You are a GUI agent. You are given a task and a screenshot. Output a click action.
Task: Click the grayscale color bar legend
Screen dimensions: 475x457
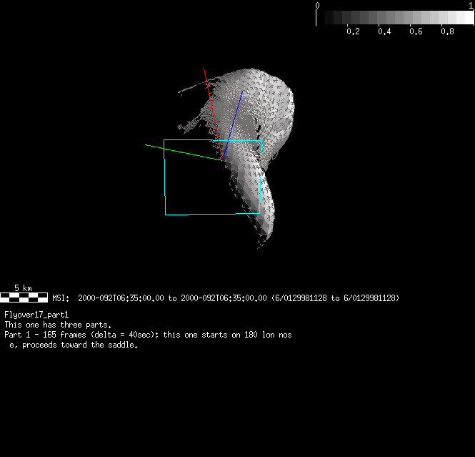click(394, 18)
